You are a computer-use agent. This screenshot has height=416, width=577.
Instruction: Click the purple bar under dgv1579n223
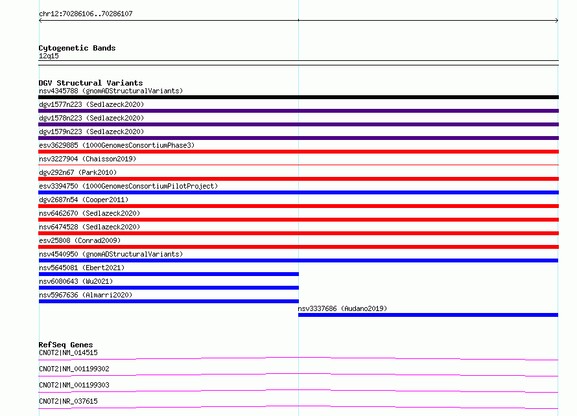[298, 138]
